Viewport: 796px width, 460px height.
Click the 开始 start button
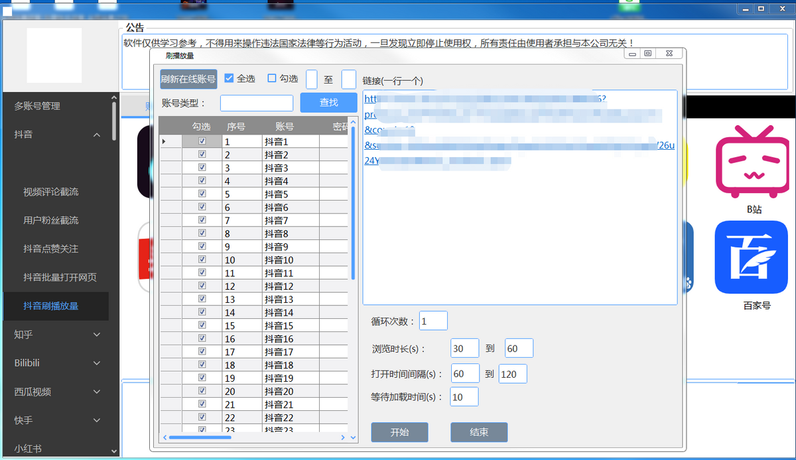click(x=399, y=432)
